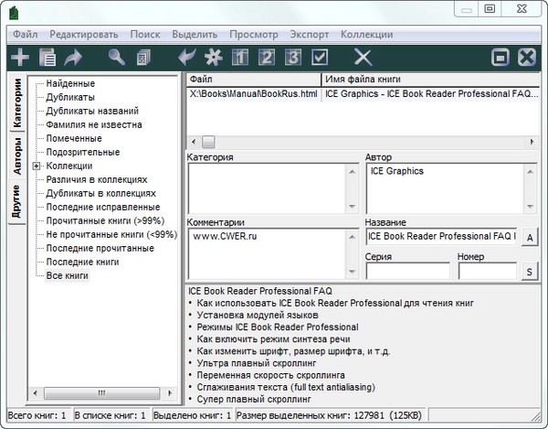Toggle the checkmark box toolbar icon
This screenshot has width=548, height=429.
coord(320,58)
